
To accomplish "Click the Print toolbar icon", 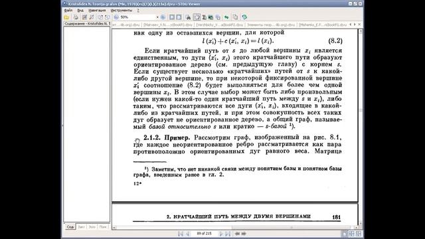I will [76, 17].
